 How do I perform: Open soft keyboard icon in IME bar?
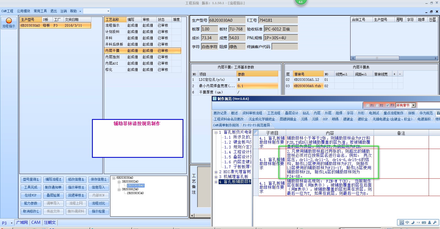click(424, 222)
